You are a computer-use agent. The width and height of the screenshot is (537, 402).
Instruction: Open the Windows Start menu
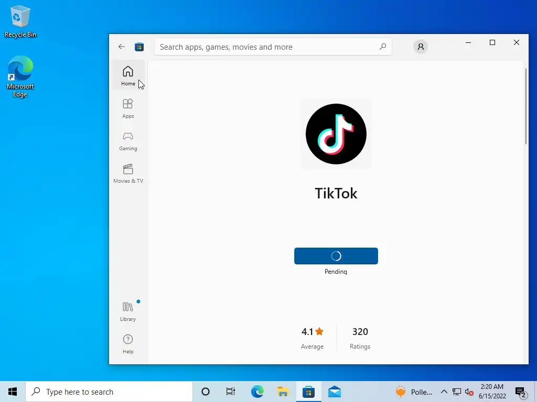(13, 392)
